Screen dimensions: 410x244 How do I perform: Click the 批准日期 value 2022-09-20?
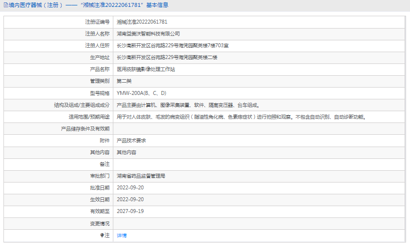click(130, 188)
